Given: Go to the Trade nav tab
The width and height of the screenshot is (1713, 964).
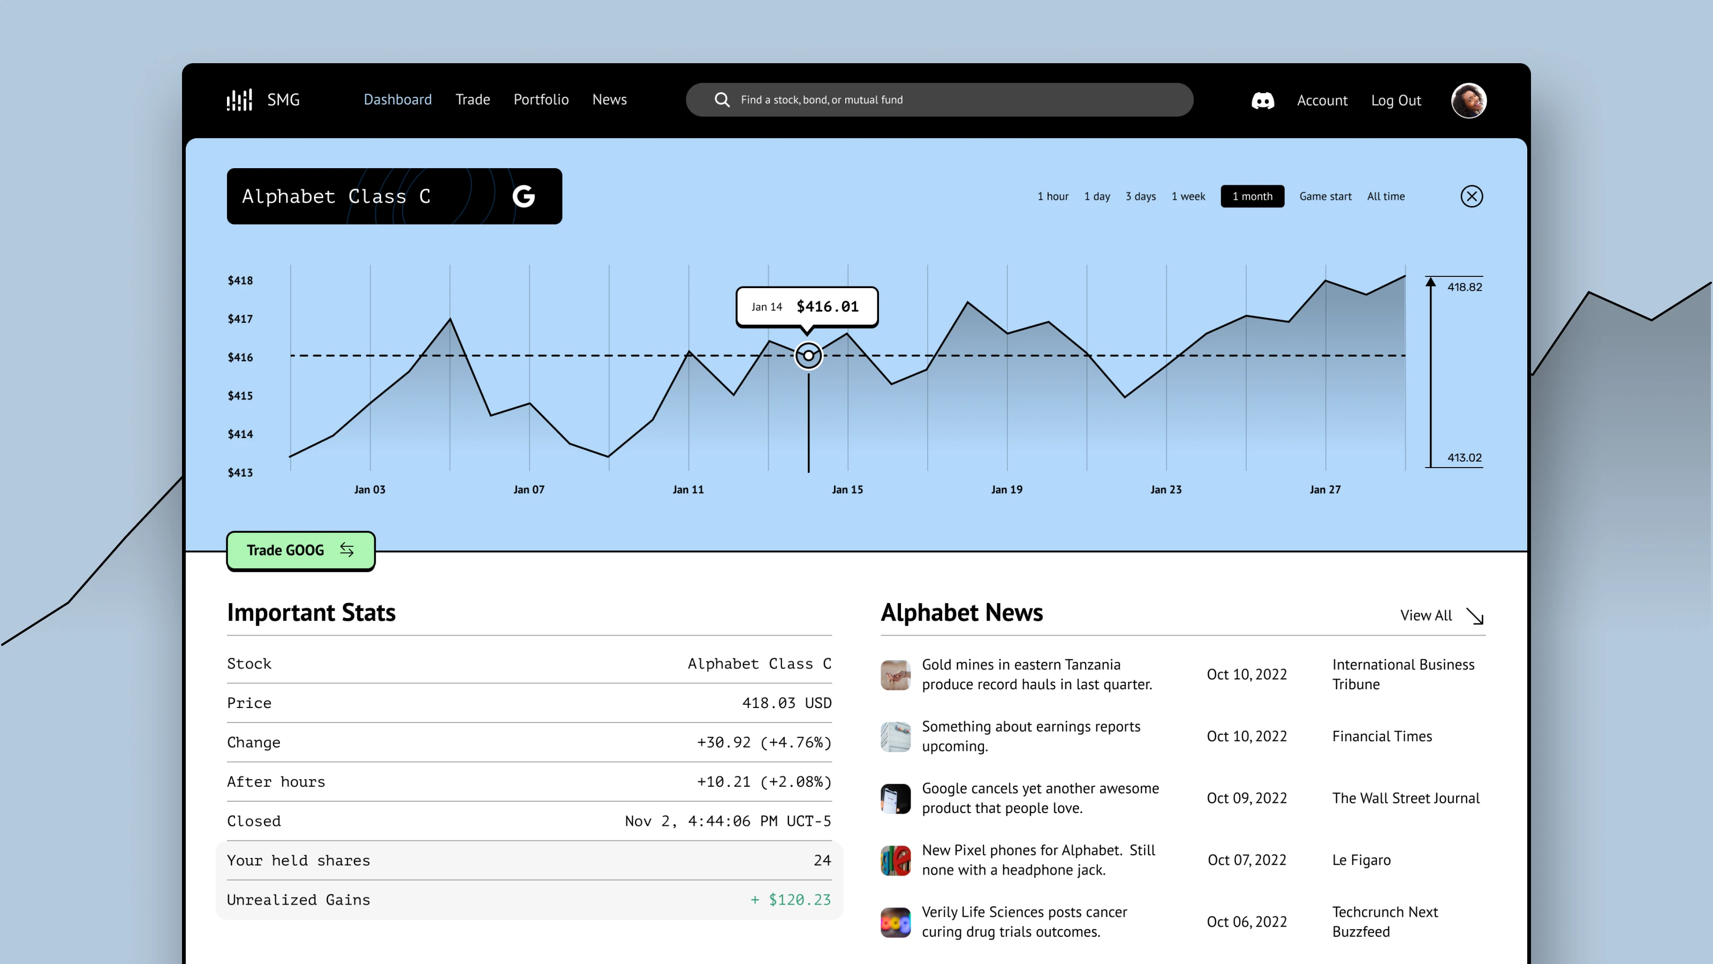Looking at the screenshot, I should (x=472, y=100).
